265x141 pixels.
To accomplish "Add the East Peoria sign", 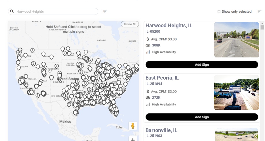I will 202,117.
